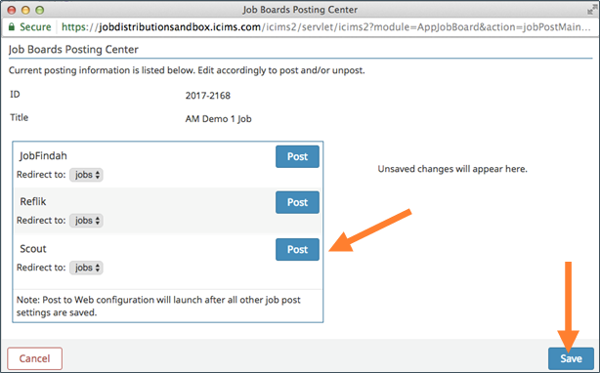Click the red close window button
600x373 pixels.
point(12,10)
